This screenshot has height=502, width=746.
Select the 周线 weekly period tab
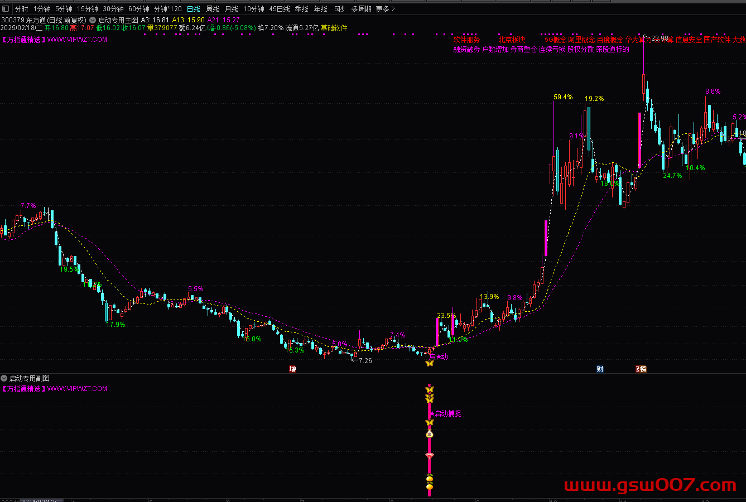(213, 9)
